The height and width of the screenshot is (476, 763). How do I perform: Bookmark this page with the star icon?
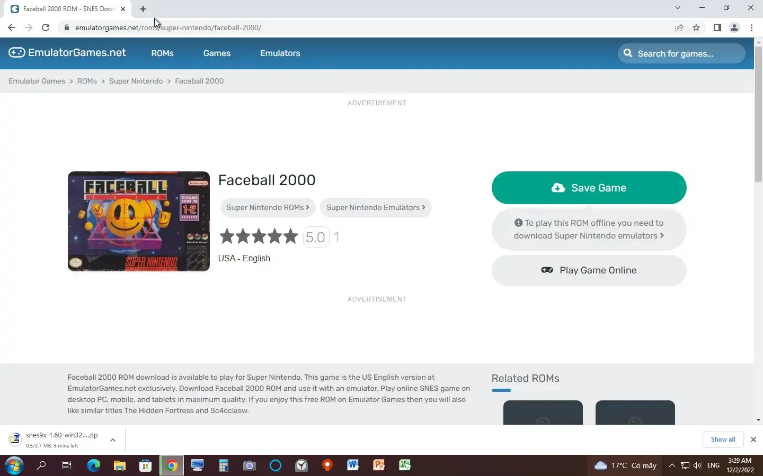pyautogui.click(x=696, y=28)
